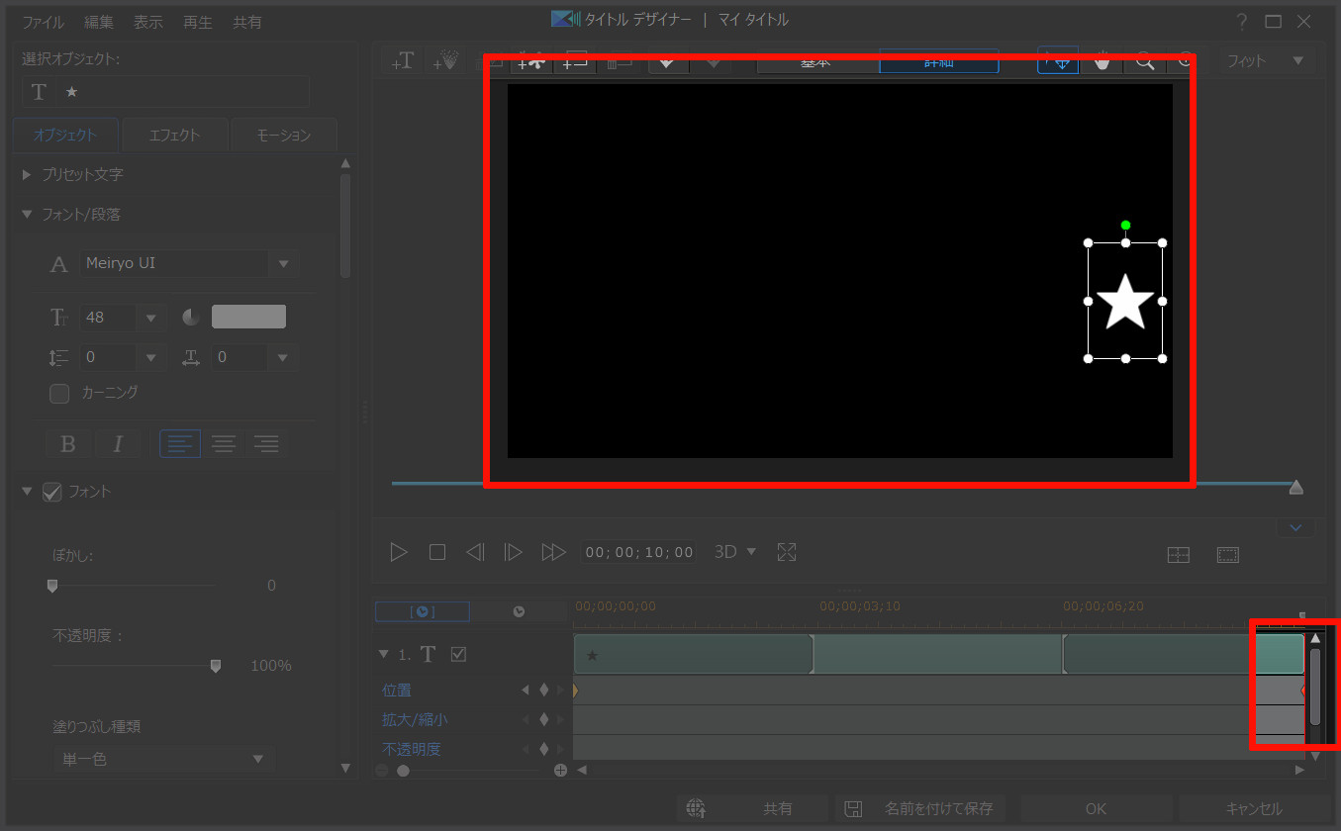This screenshot has width=1341, height=831.
Task: Click the ぼかし blur slider handle
Action: point(52,586)
